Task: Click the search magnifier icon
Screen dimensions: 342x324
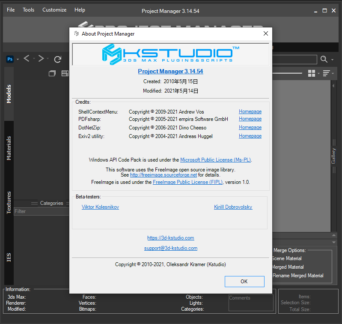Action: pos(324,59)
